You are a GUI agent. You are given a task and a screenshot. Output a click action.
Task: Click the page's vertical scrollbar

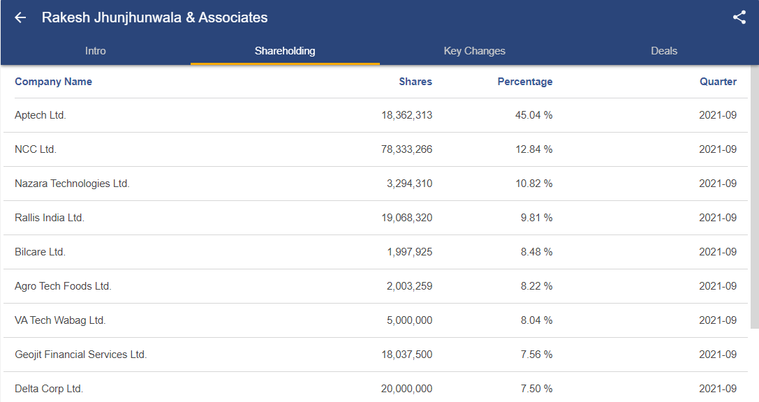(754, 197)
